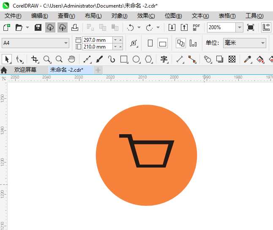This screenshot has width=273, height=230.
Task: Select the smart drawing curve tool
Action: tap(112, 59)
